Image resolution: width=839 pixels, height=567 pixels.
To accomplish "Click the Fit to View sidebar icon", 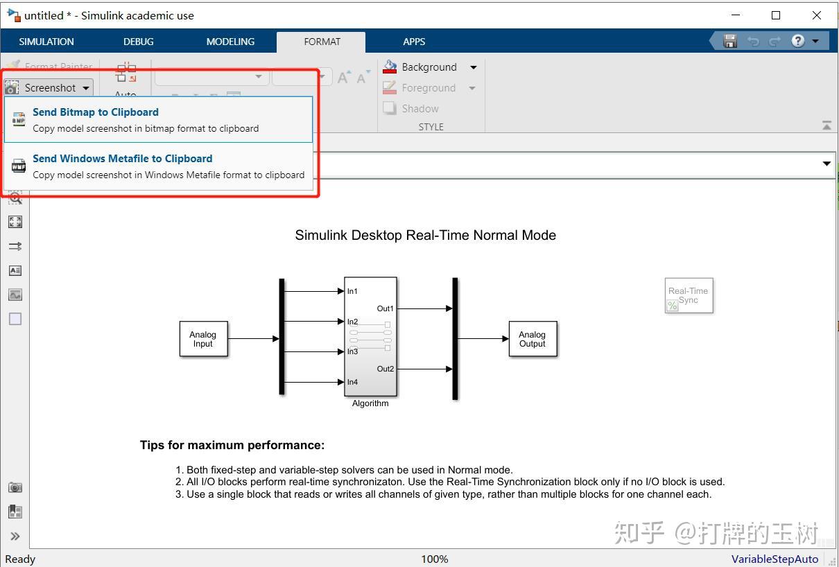I will [x=15, y=222].
